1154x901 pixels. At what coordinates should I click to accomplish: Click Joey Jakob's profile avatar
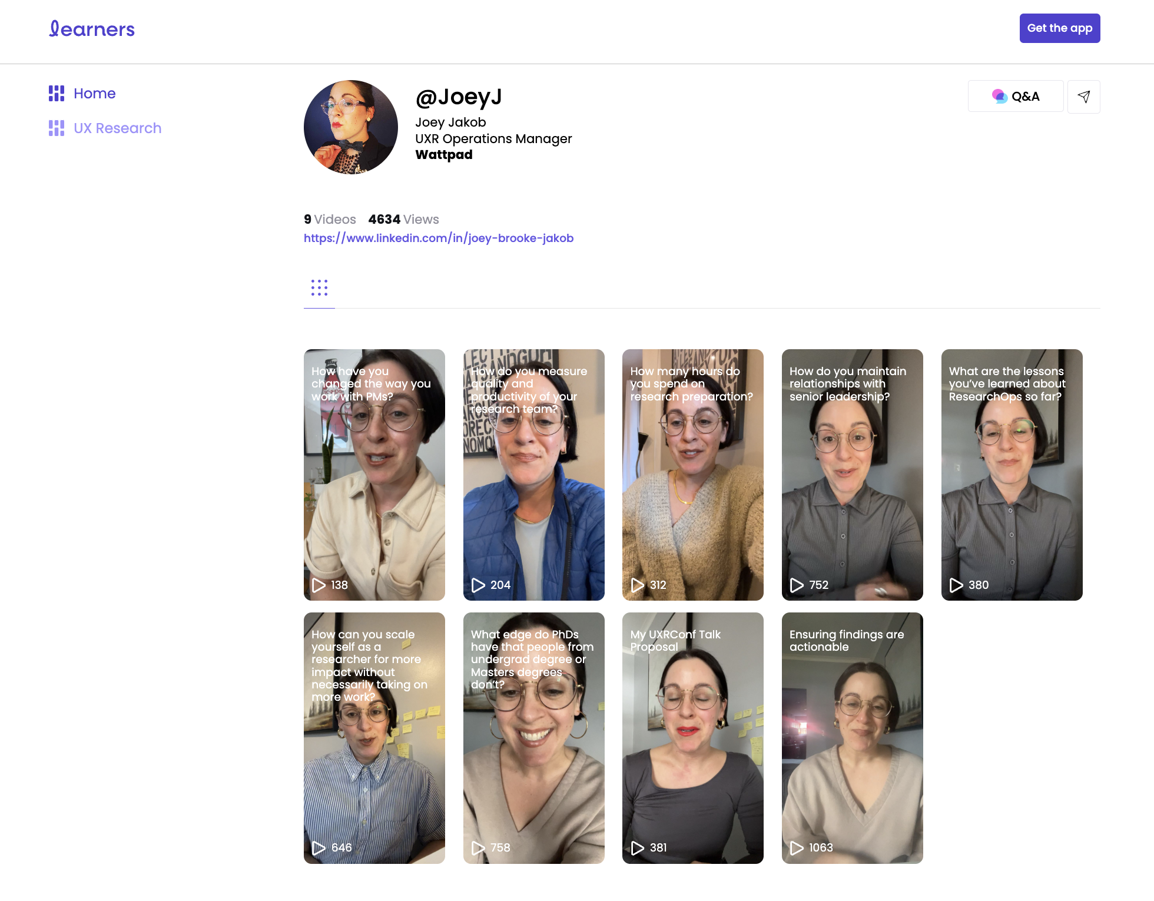coord(351,127)
